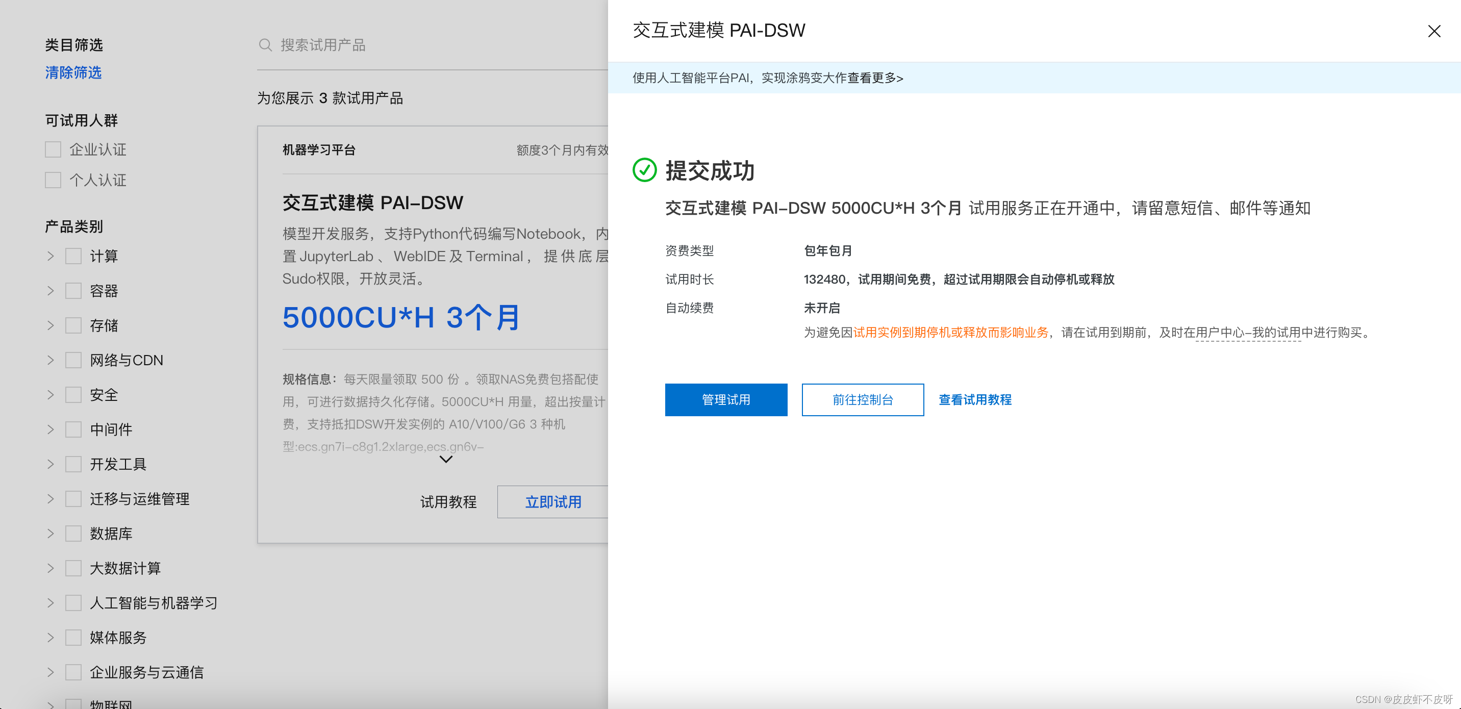Expand the product spec details chevron

point(446,460)
